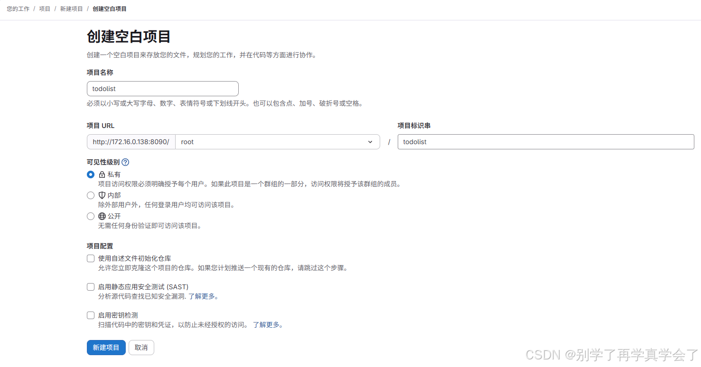
Task: Click the 项目标识串 input field
Action: tap(545, 141)
